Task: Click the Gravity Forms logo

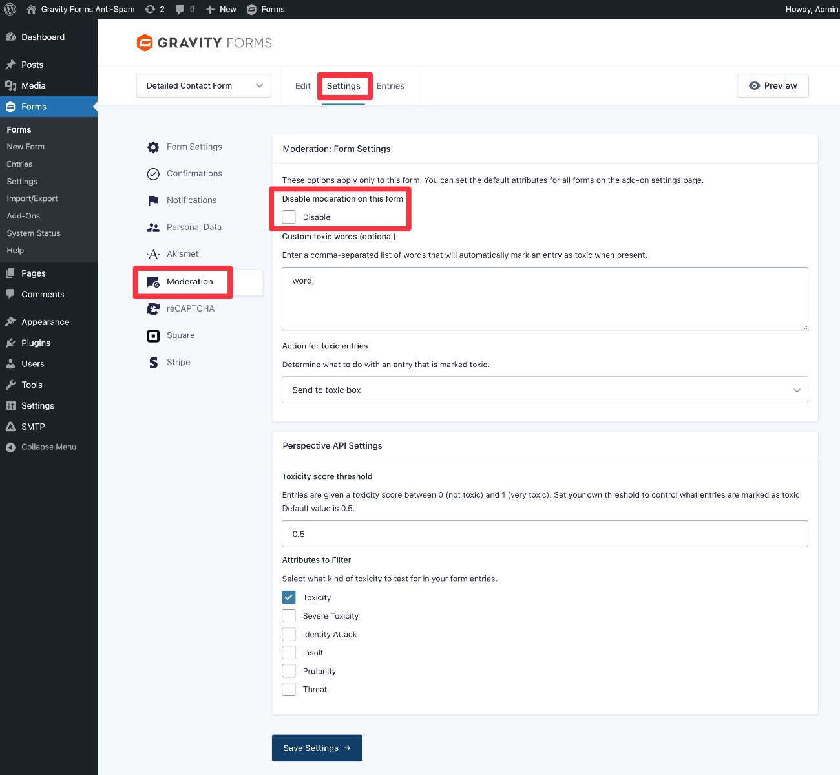Action: [203, 42]
